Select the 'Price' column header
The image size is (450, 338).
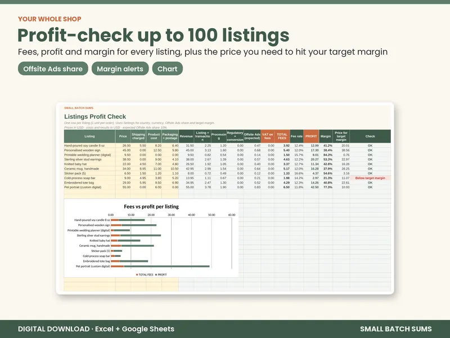[123, 136]
